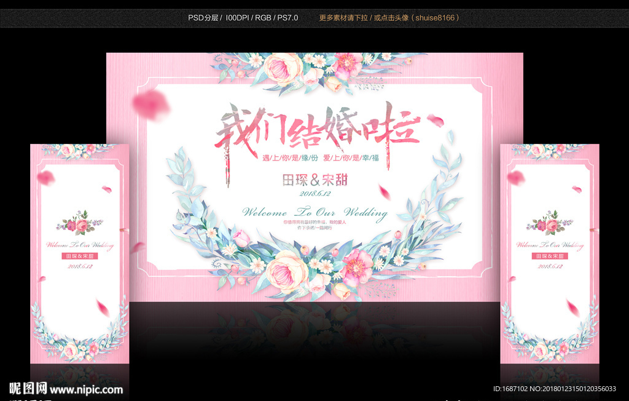The height and width of the screenshot is (401, 629).
Task: Click the PS7.0 version label
Action: pos(287,18)
